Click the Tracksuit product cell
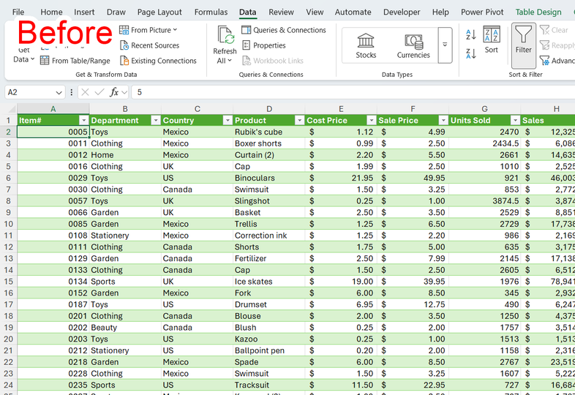 269,385
